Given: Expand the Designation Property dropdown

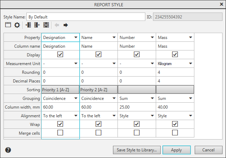Looking at the screenshot, I should [x=76, y=38].
